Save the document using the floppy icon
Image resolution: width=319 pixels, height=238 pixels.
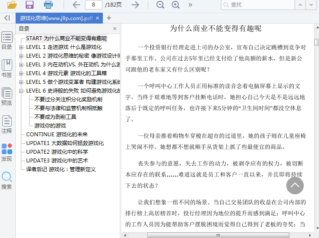point(30,5)
